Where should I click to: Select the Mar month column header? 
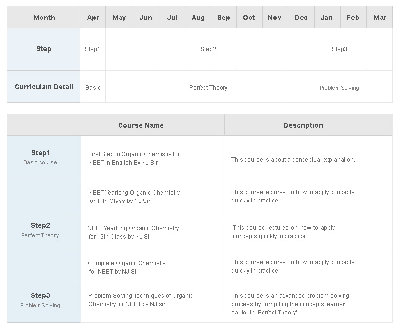coord(380,18)
